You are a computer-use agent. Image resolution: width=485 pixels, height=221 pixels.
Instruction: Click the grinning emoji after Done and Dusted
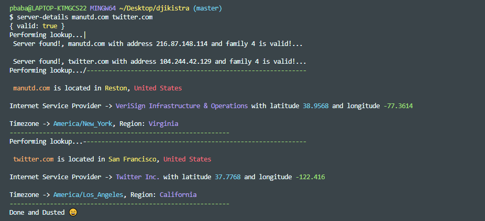[x=73, y=213]
